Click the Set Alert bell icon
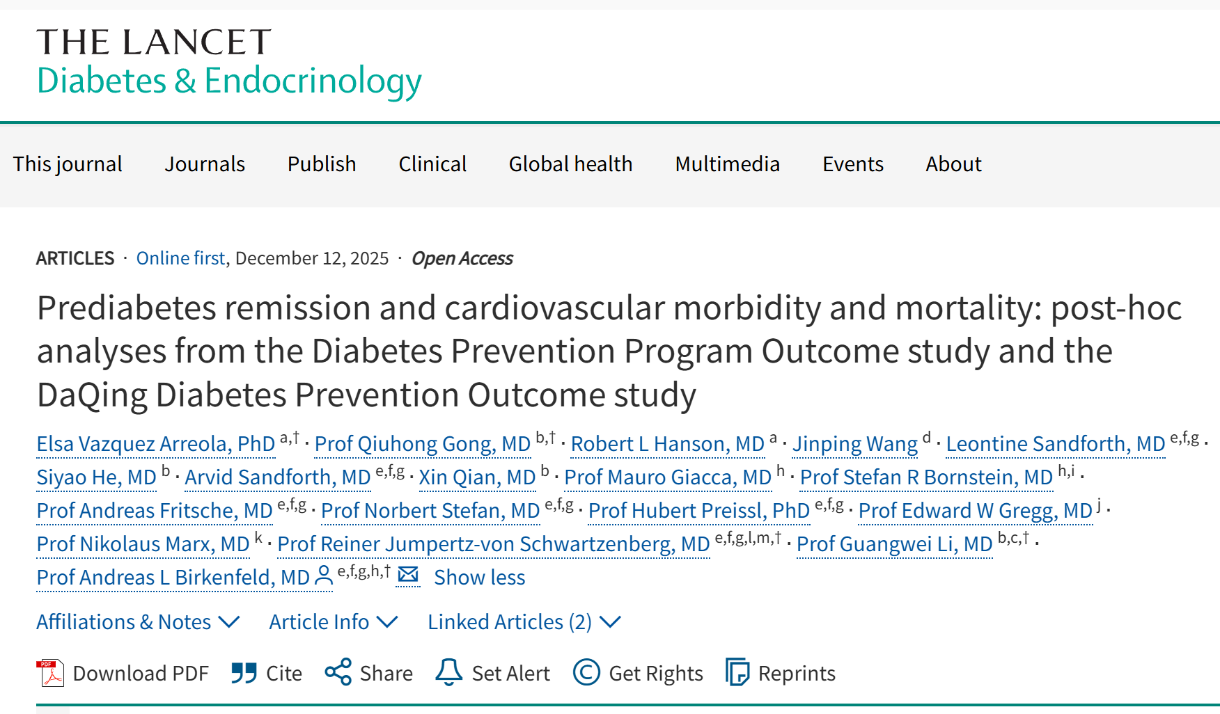Screen dimensions: 1220x714 coord(449,673)
